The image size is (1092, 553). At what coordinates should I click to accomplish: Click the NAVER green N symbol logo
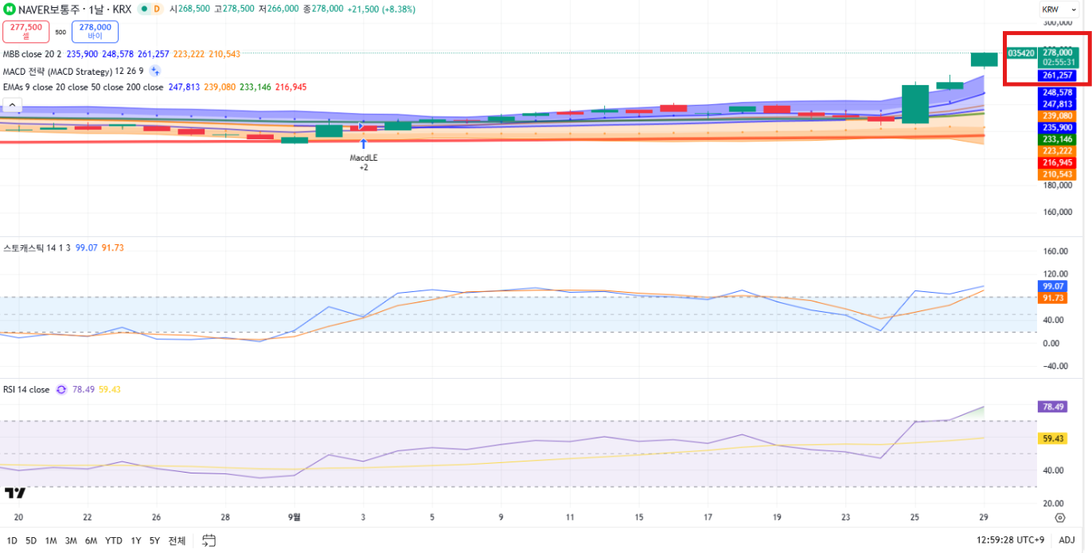10,9
